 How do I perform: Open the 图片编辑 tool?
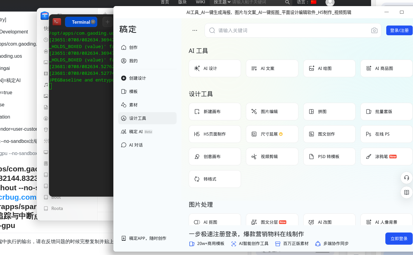tap(272, 112)
